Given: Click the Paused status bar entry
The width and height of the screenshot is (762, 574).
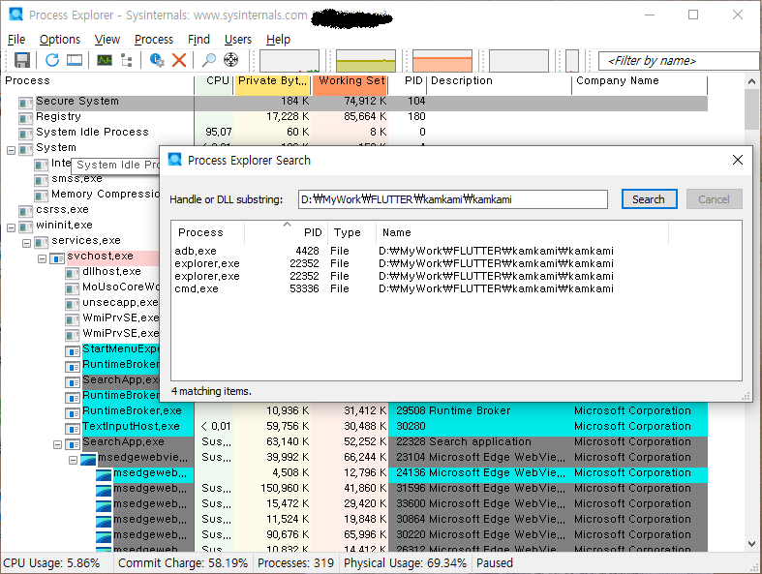Looking at the screenshot, I should pos(495,563).
